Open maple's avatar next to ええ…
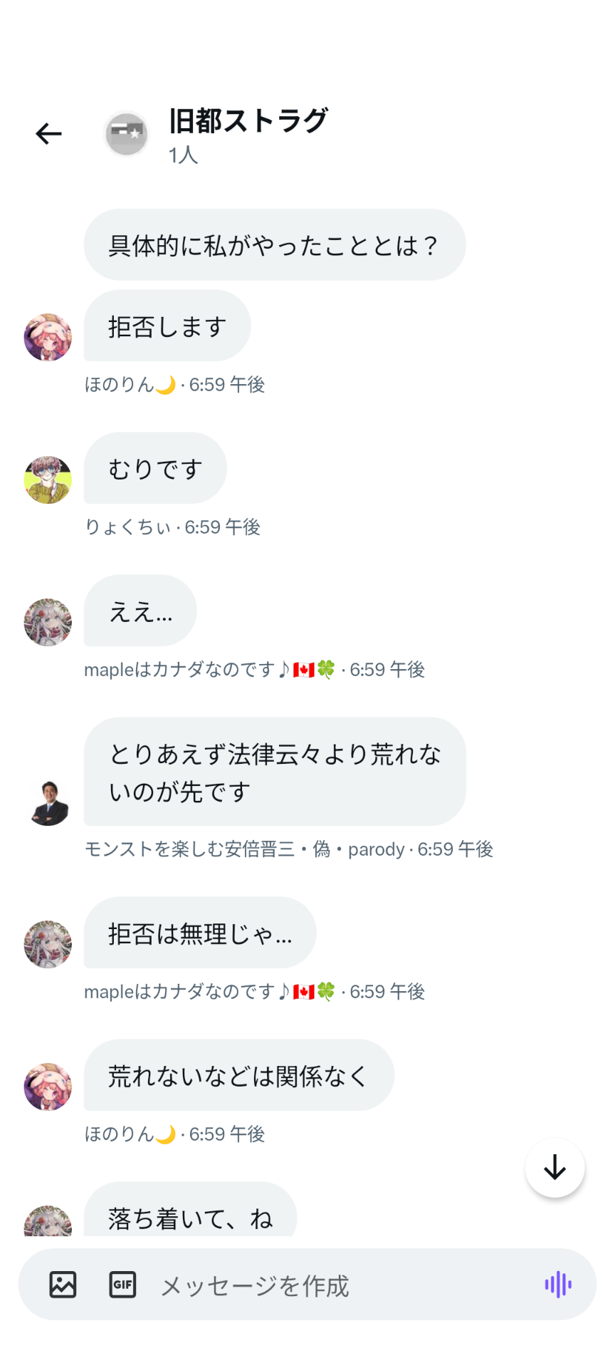The width and height of the screenshot is (615, 1368). pyautogui.click(x=48, y=622)
